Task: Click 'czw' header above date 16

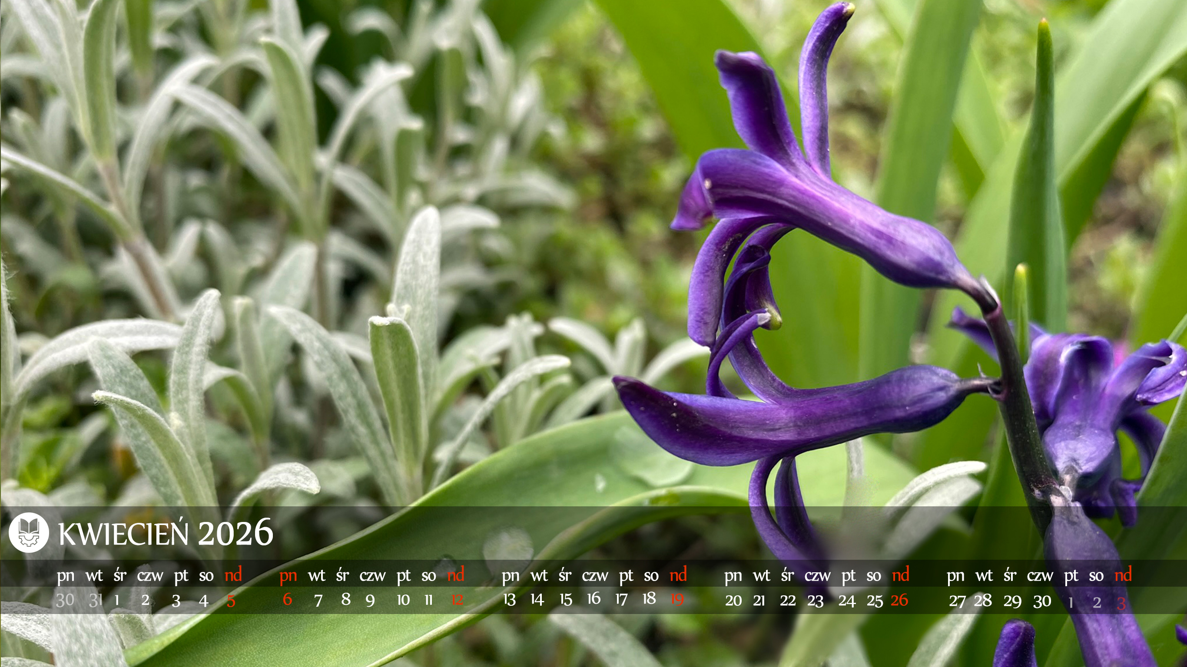Action: click(x=594, y=575)
